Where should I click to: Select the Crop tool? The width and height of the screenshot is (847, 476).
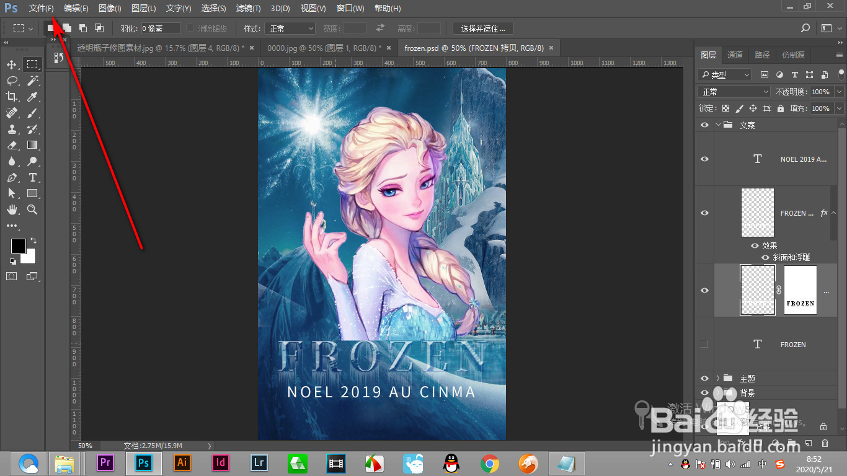12,97
